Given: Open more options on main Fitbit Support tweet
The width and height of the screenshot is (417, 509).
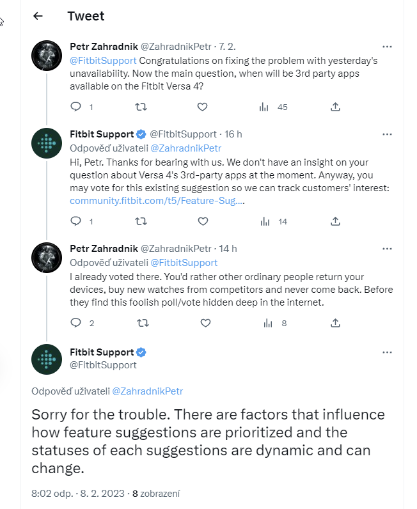Looking at the screenshot, I should (x=387, y=352).
